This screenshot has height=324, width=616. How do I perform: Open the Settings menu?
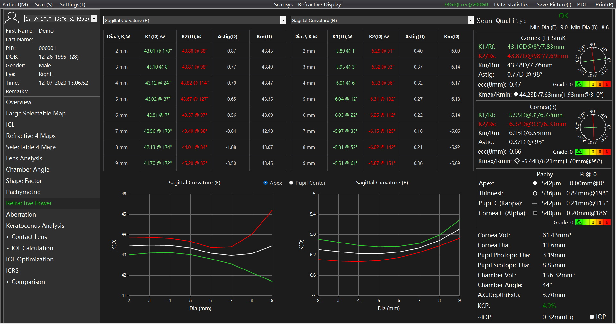pos(72,4)
